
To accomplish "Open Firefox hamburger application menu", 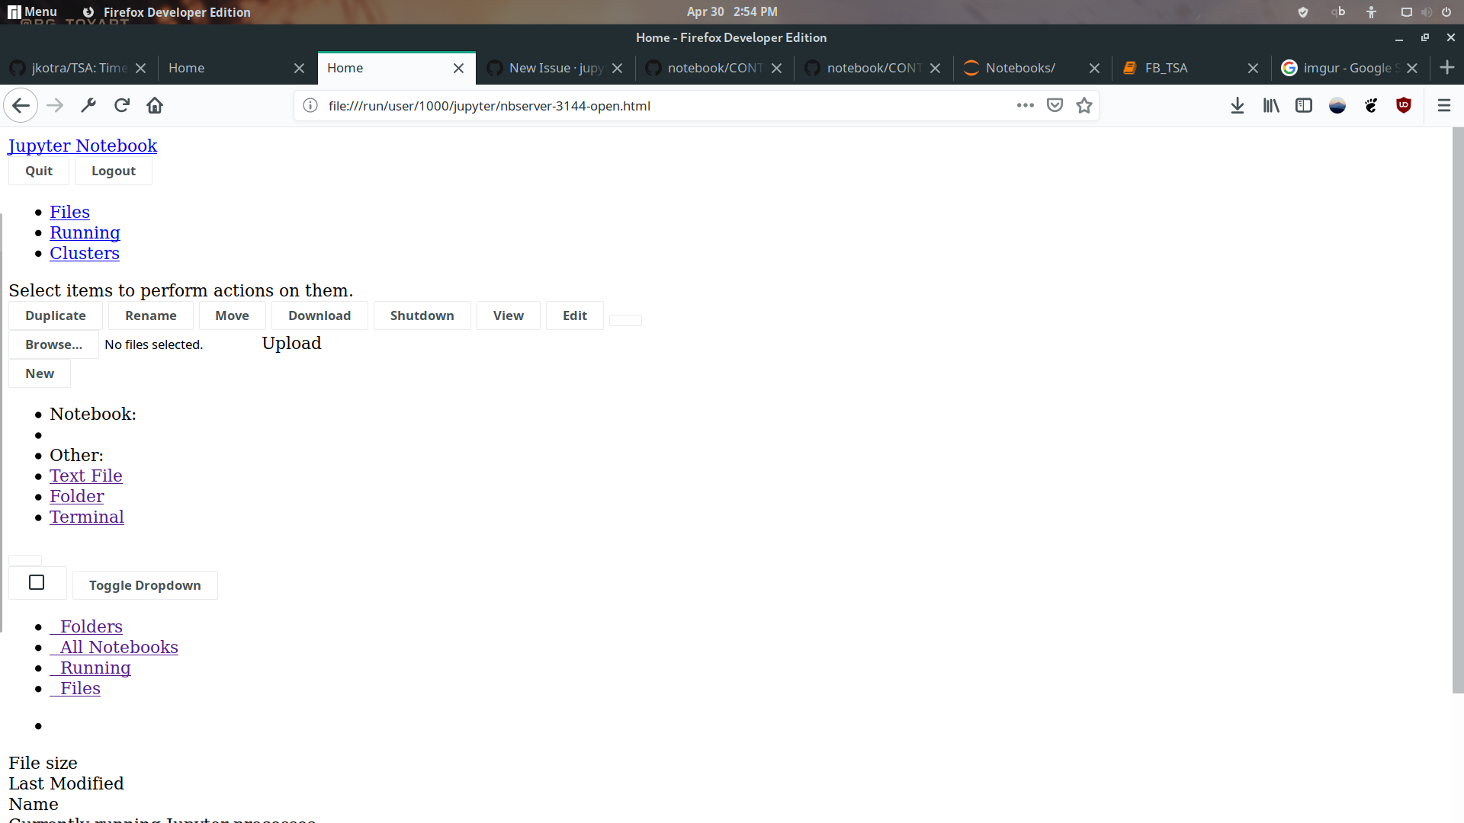I will 1444,106.
